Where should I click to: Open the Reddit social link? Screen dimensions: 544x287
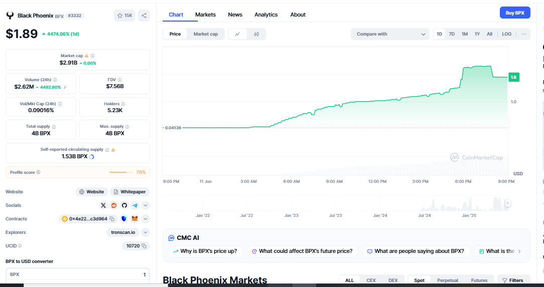114,205
